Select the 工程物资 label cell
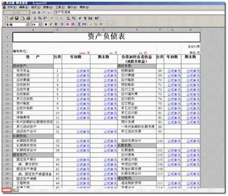 click(33, 183)
